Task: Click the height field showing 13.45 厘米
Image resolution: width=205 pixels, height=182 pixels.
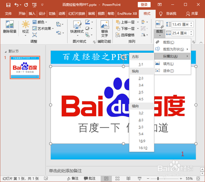Action: point(180,25)
